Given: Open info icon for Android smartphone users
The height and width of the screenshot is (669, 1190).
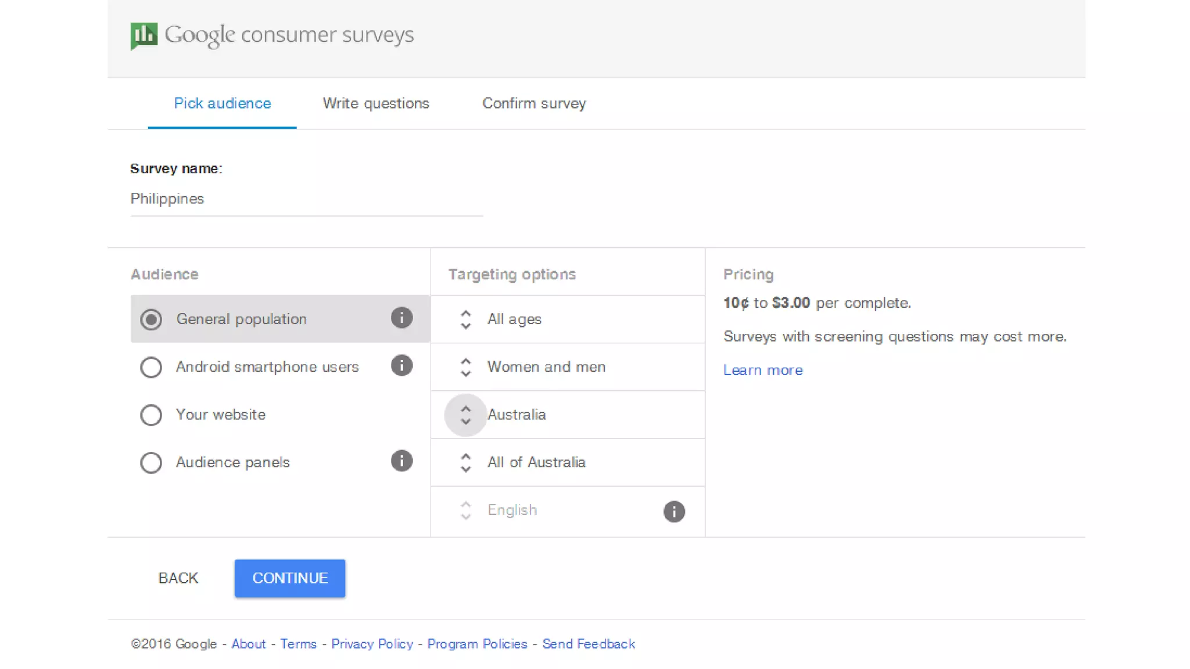Looking at the screenshot, I should 402,366.
